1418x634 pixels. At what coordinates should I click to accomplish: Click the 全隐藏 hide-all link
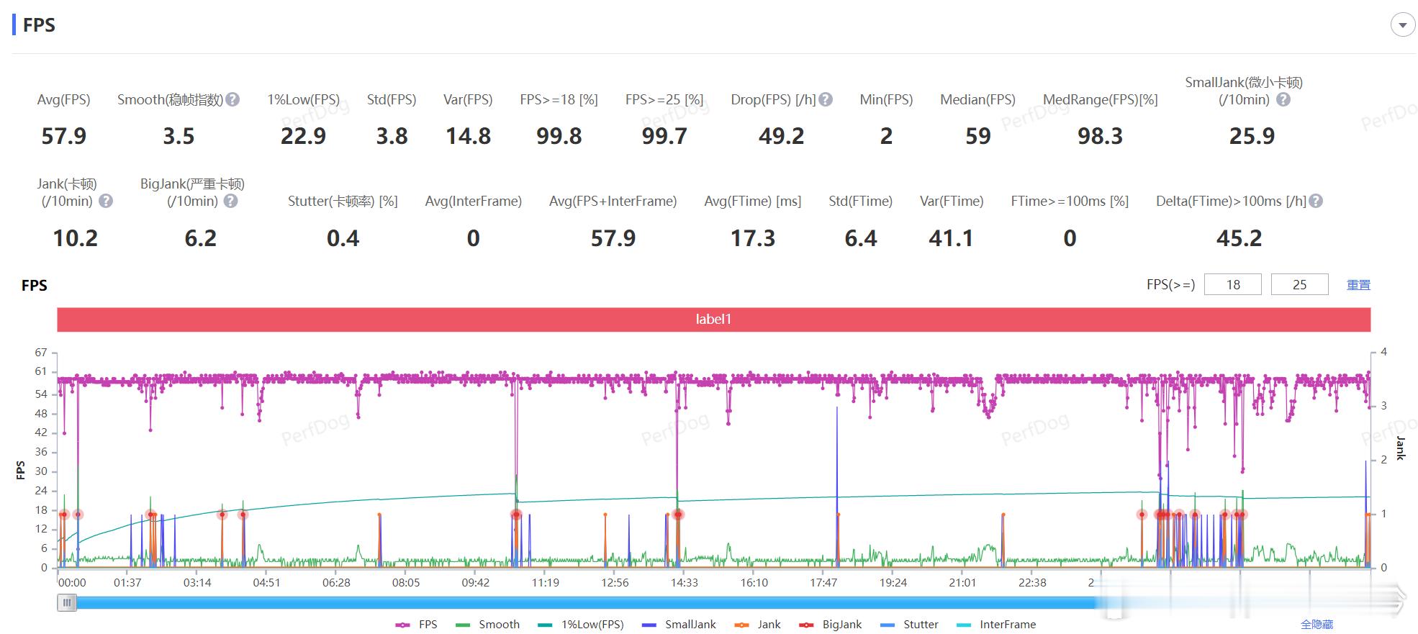coord(1317,625)
